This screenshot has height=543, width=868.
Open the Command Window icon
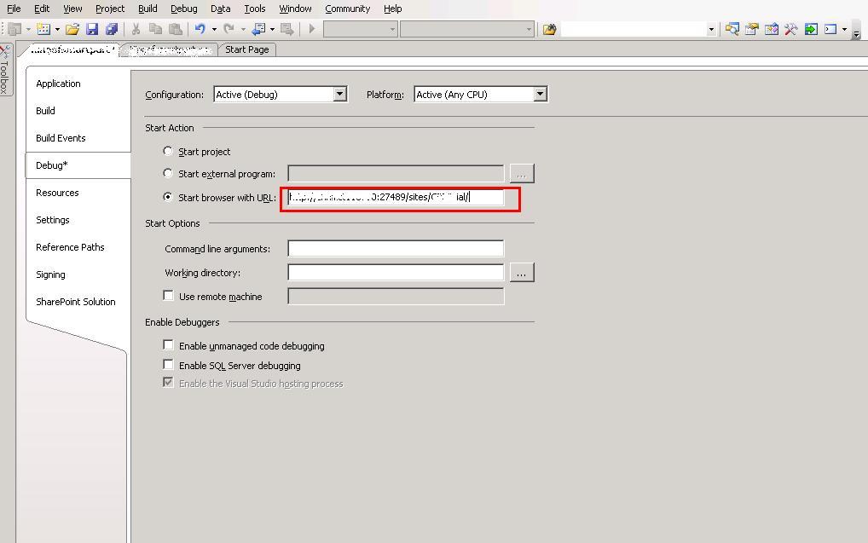(x=830, y=29)
